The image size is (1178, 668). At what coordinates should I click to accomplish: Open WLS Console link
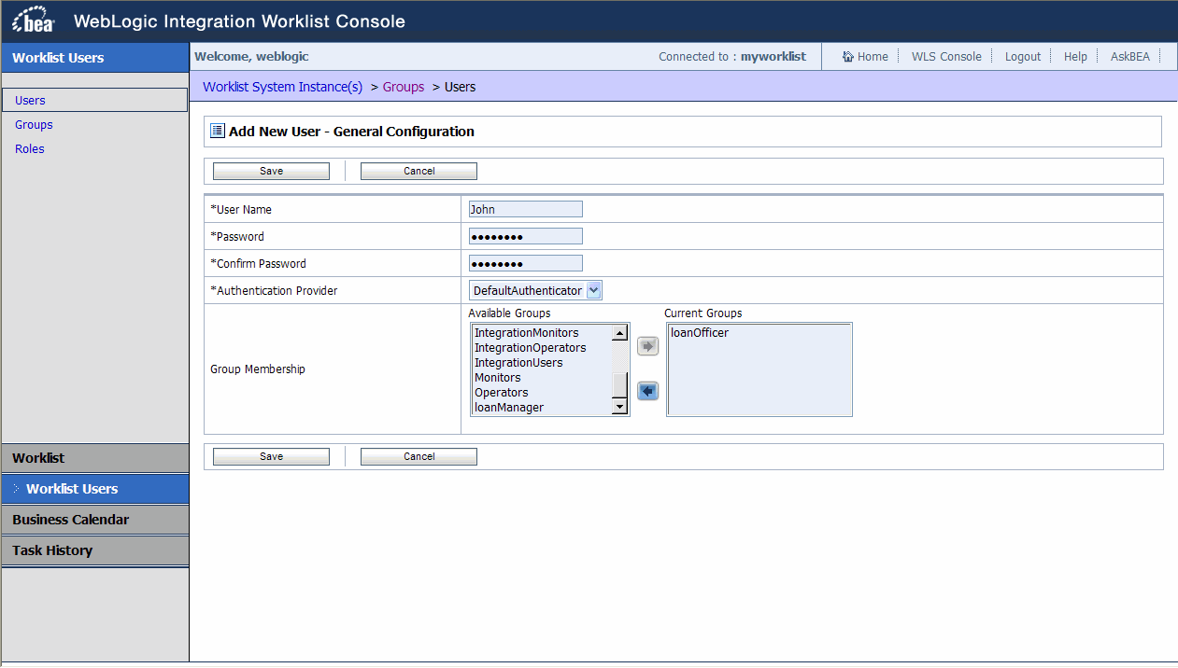click(x=946, y=57)
